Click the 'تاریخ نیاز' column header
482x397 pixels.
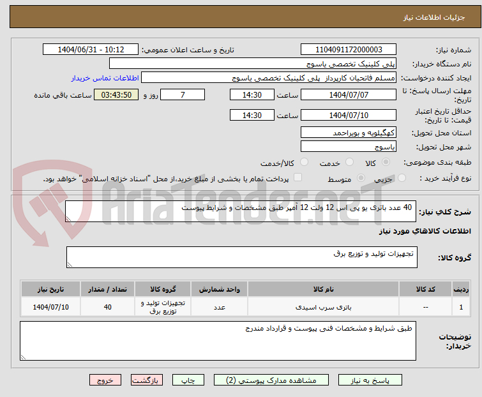50,289
